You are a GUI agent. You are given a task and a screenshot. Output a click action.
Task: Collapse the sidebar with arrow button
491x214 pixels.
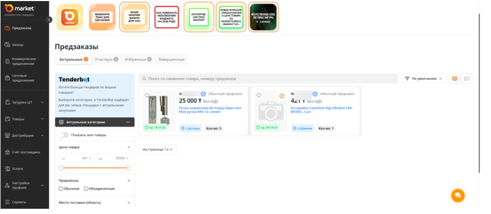[49, 19]
